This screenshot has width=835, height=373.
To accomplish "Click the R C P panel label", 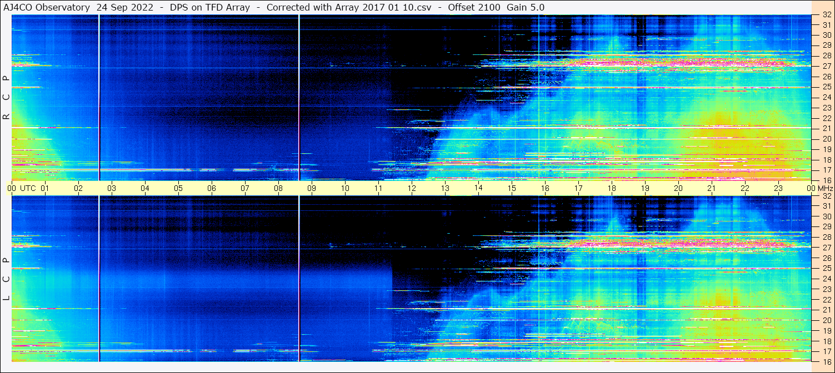I will pyautogui.click(x=6, y=98).
